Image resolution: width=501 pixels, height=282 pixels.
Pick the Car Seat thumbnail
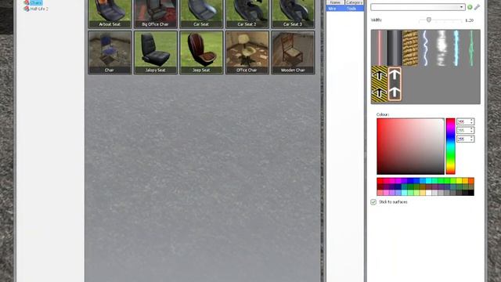pyautogui.click(x=201, y=14)
